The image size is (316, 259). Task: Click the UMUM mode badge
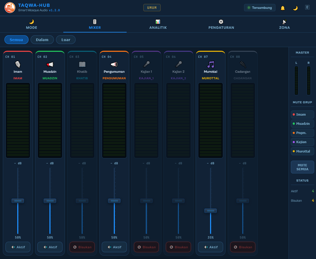coord(152,8)
